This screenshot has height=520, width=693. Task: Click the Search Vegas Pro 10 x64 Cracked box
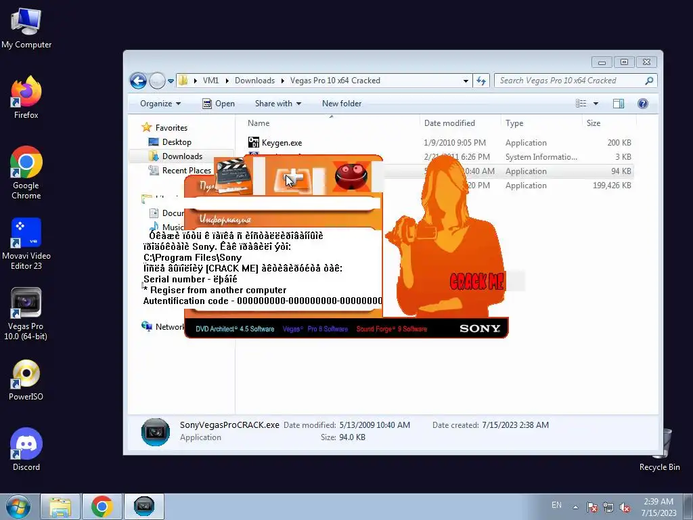coord(575,81)
